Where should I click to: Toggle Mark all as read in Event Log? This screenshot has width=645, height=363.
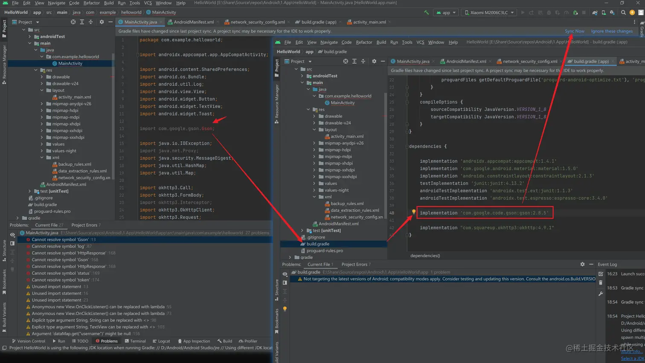click(601, 274)
